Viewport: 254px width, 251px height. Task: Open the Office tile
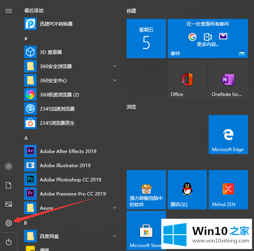coord(187,79)
